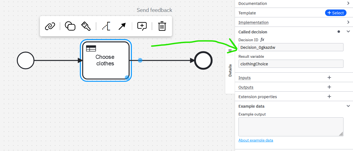Screen dimensions: 353x151
Task: Activate the connect arrow tool
Action: (x=122, y=26)
